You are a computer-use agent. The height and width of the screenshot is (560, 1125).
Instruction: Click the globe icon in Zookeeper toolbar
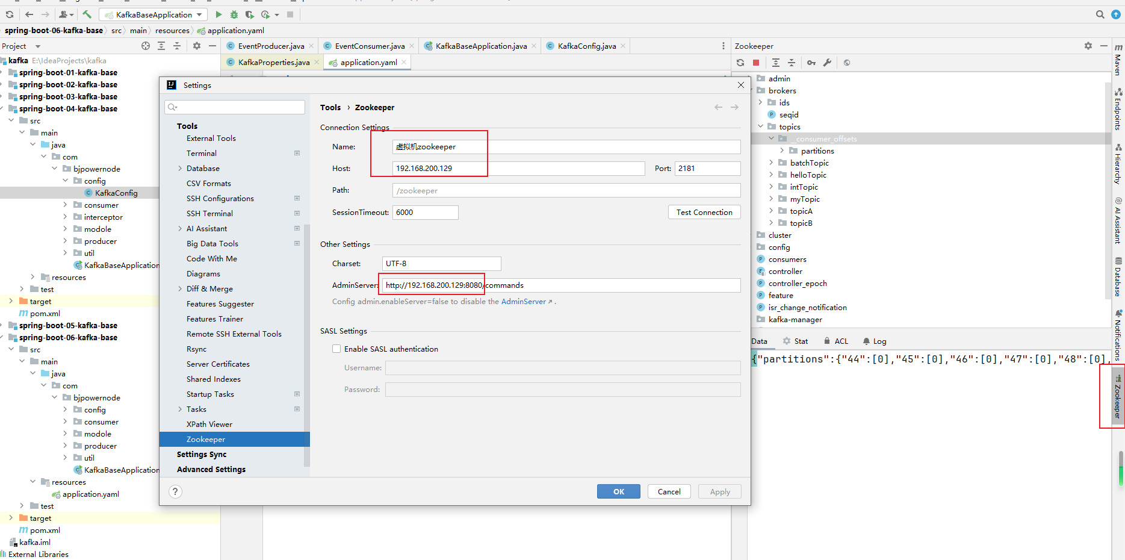coord(847,63)
